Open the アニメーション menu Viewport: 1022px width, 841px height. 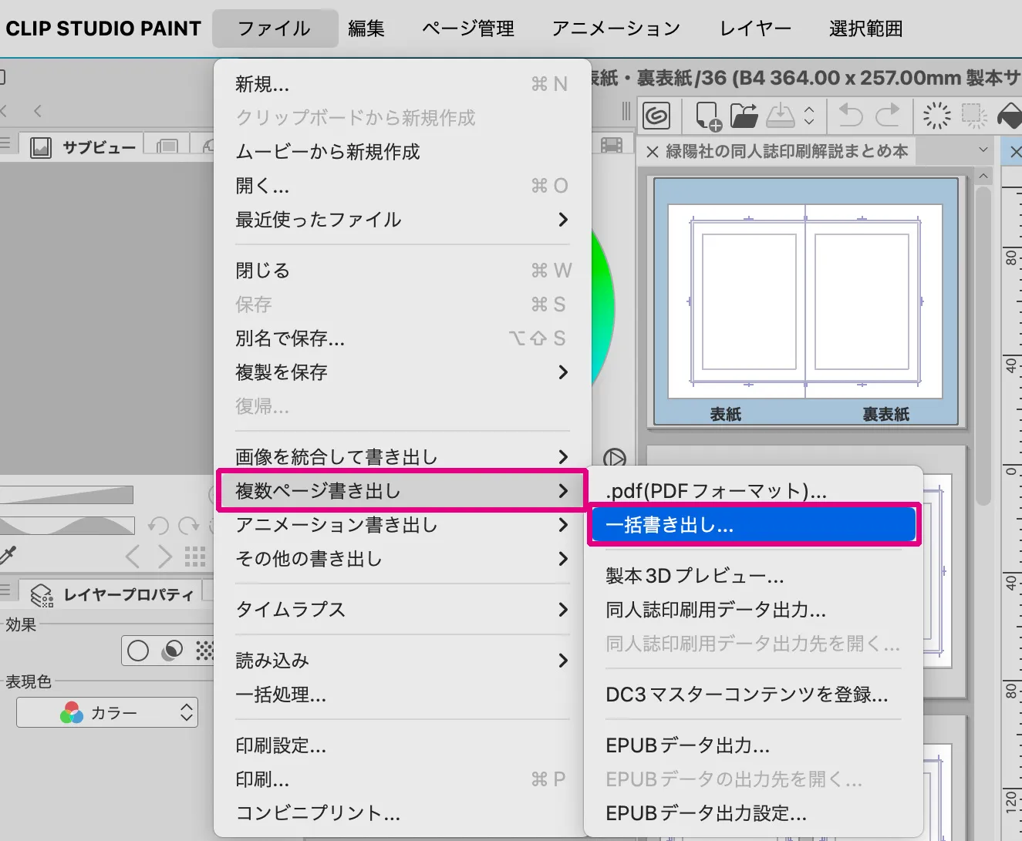point(616,29)
